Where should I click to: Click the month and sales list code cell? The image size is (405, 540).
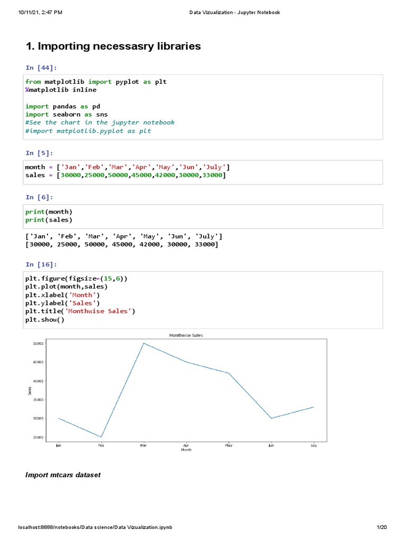point(203,171)
